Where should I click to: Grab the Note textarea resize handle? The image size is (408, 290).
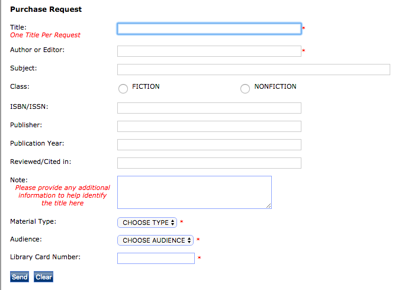coord(269,205)
